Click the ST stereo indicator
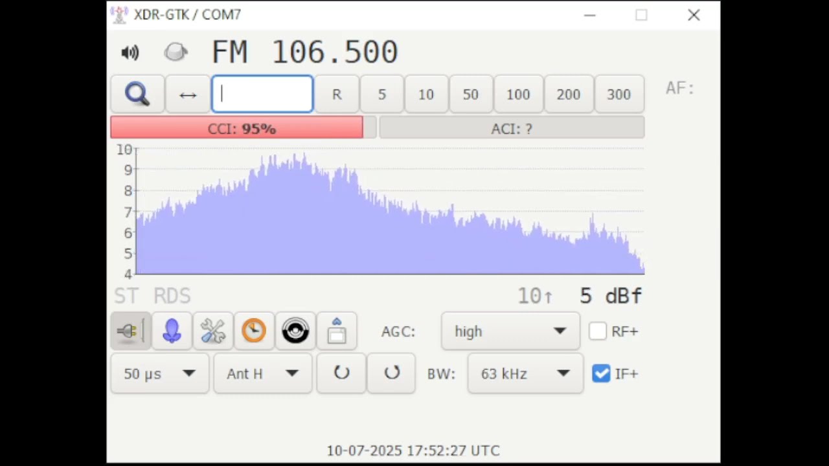This screenshot has height=466, width=829. tap(126, 296)
